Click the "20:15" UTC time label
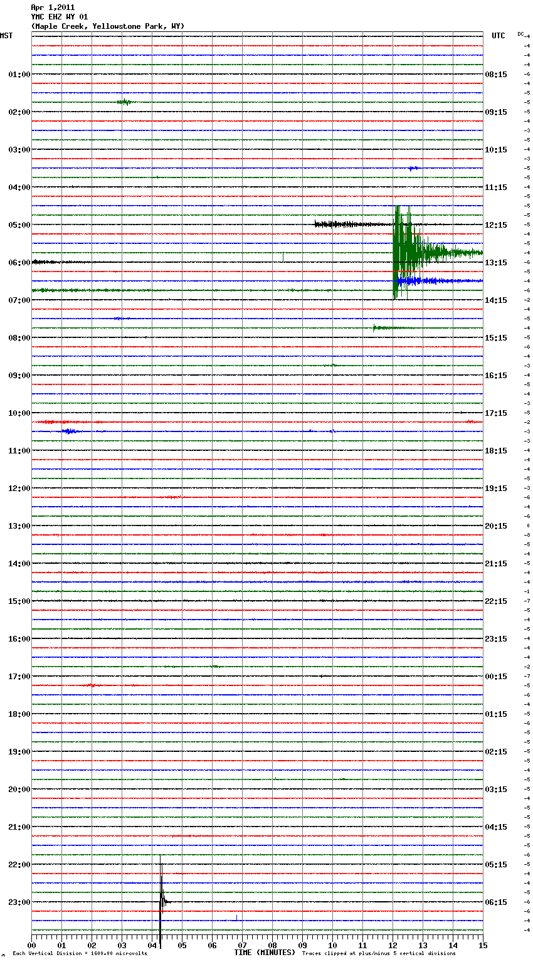533x962 pixels. pyautogui.click(x=496, y=526)
